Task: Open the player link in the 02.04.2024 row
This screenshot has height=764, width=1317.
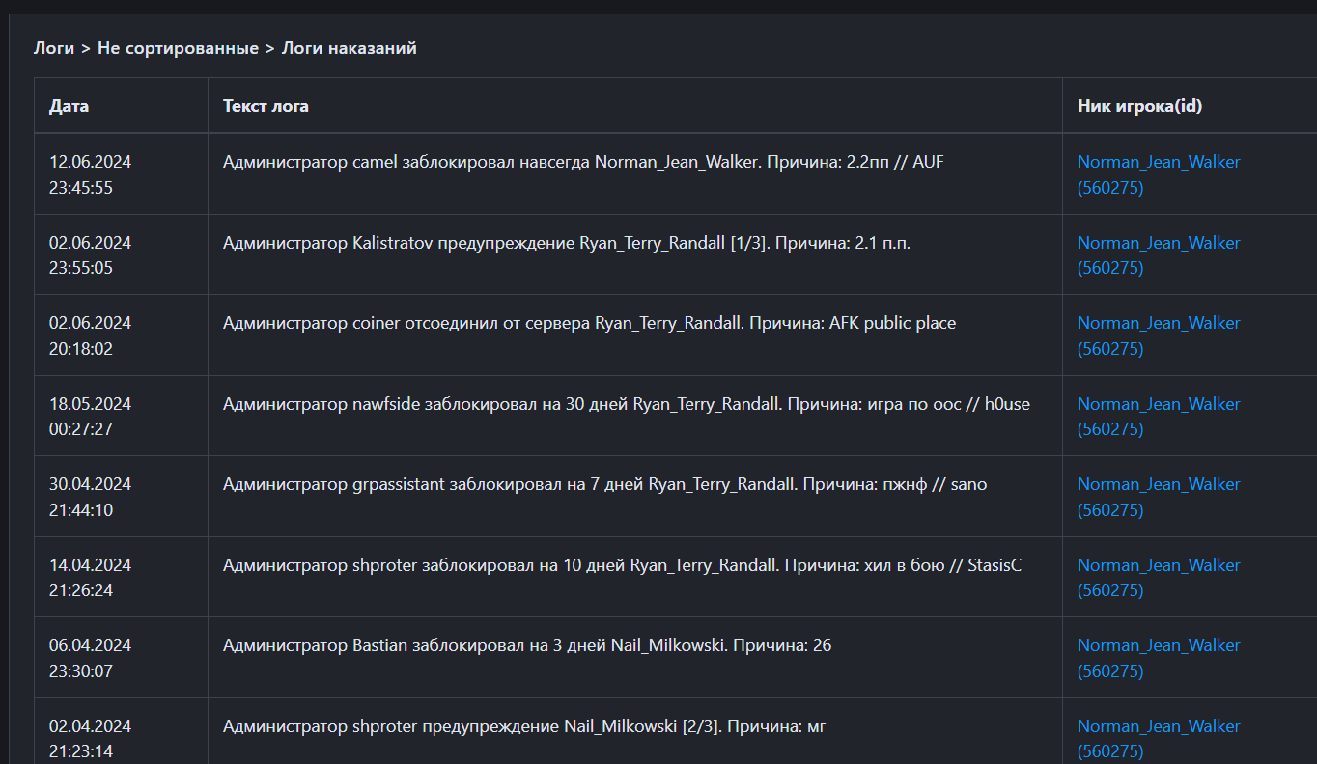Action: tap(1159, 726)
